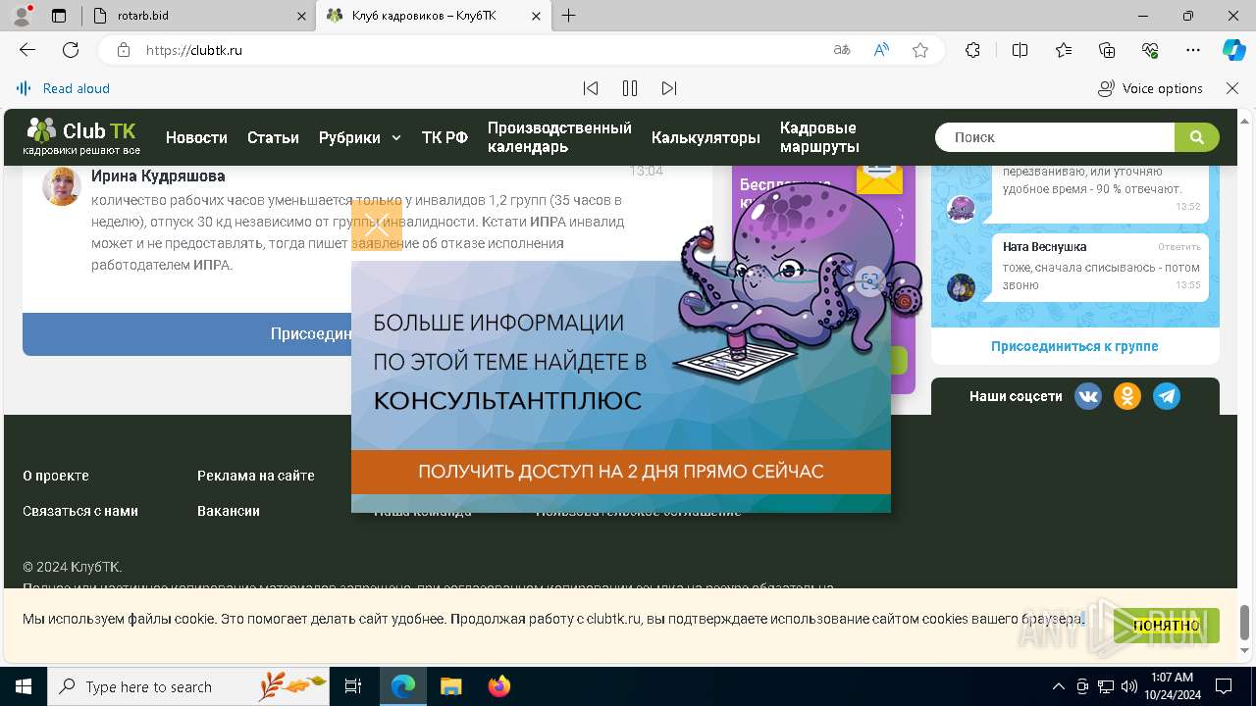Go back to the previous page
1256x706 pixels.
tap(27, 50)
